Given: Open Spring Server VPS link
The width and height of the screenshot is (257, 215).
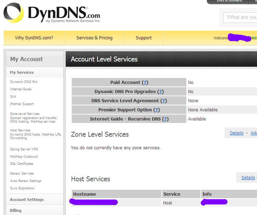Looking at the screenshot, I should (x=24, y=149).
